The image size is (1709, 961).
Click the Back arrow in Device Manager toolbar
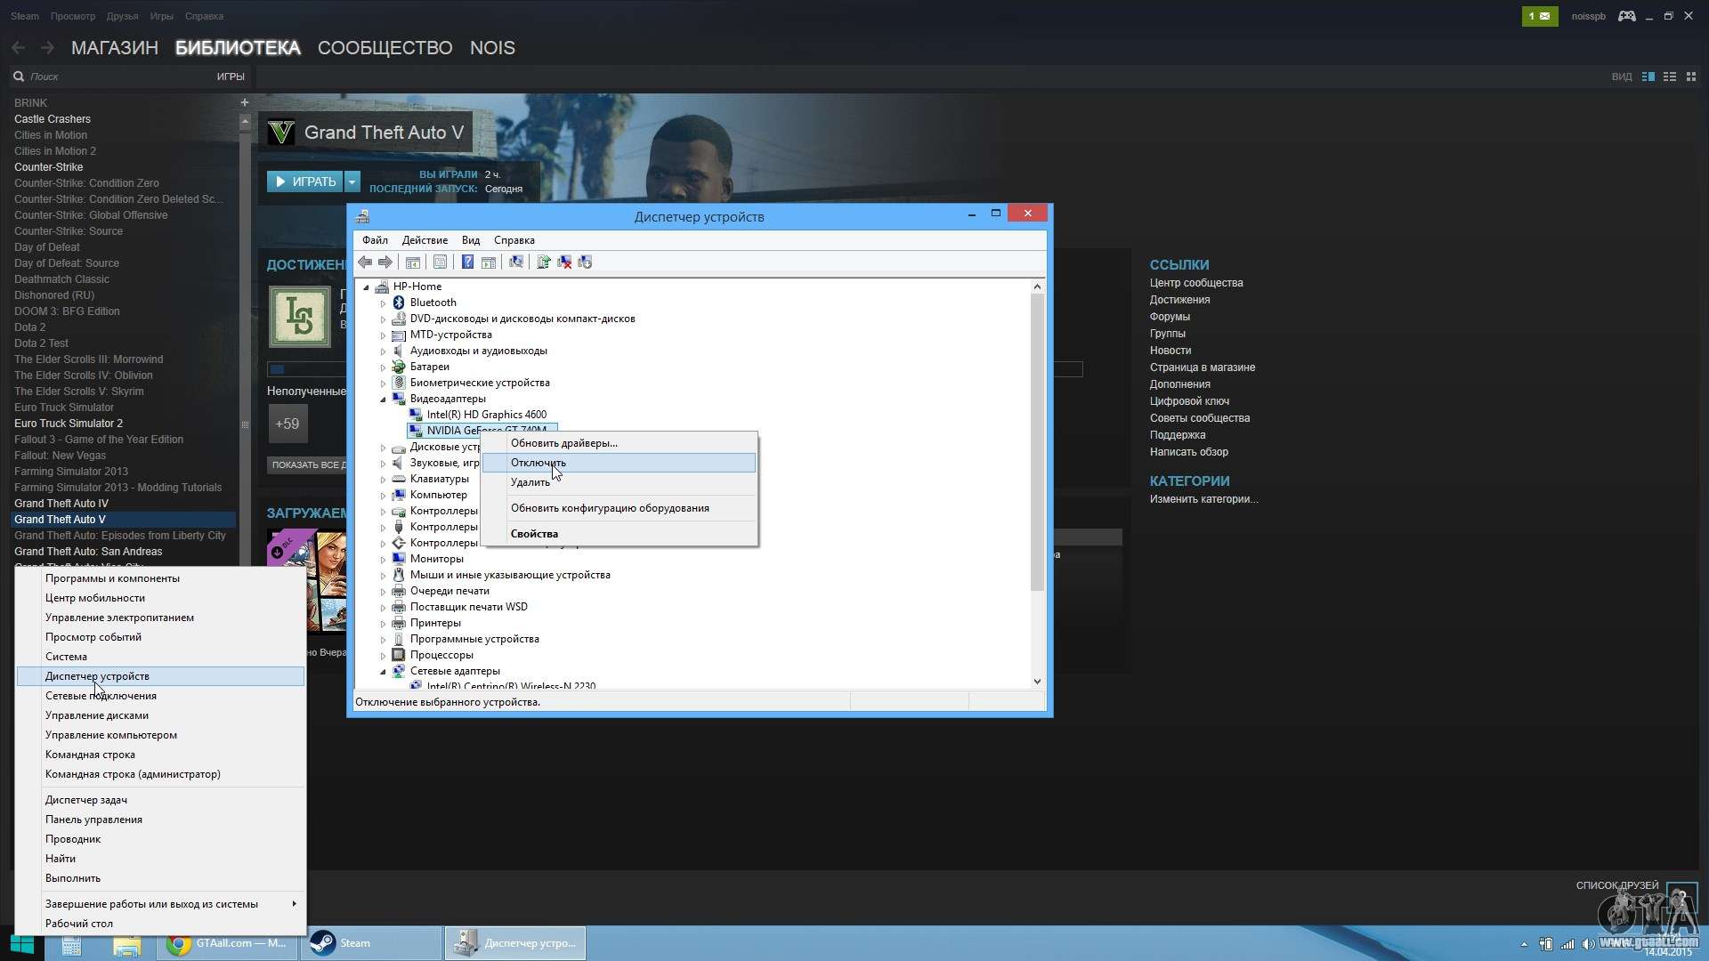(x=365, y=262)
